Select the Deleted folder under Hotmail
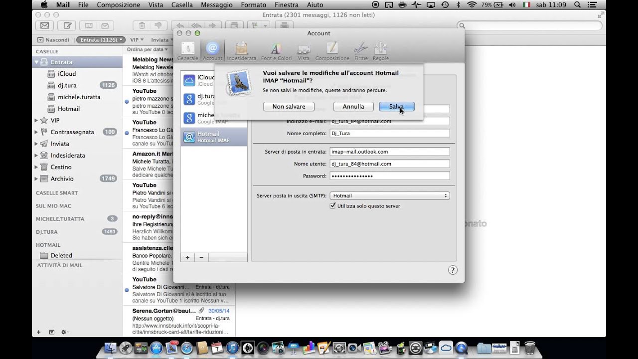The image size is (638, 359). tap(77, 255)
